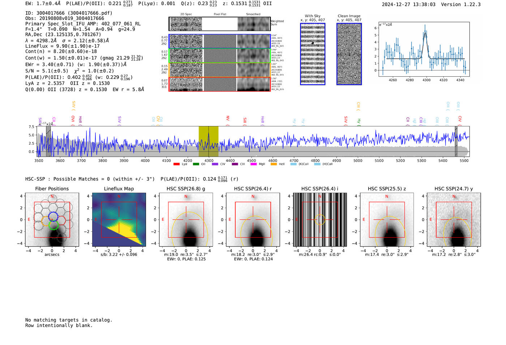Image resolution: width=506 pixels, height=345 pixels.
Task: Click the timestamp 2024-12-27 13:38:03
Action: (409, 4)
